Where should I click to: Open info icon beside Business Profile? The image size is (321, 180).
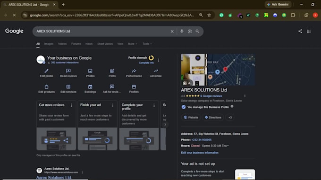[232, 106]
